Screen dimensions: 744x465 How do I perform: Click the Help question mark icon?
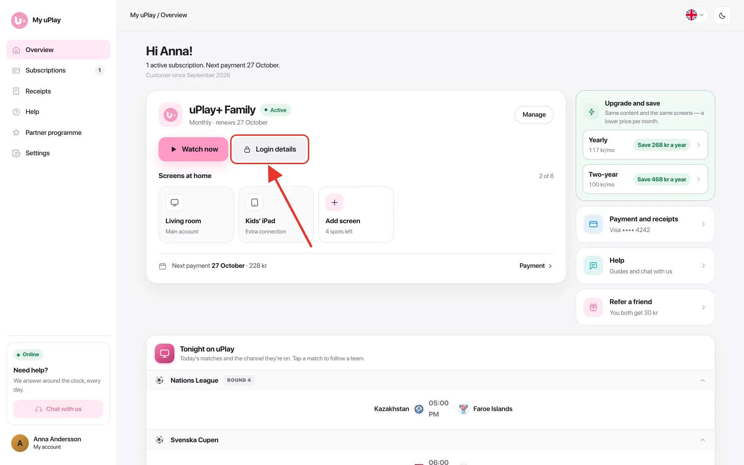16,112
